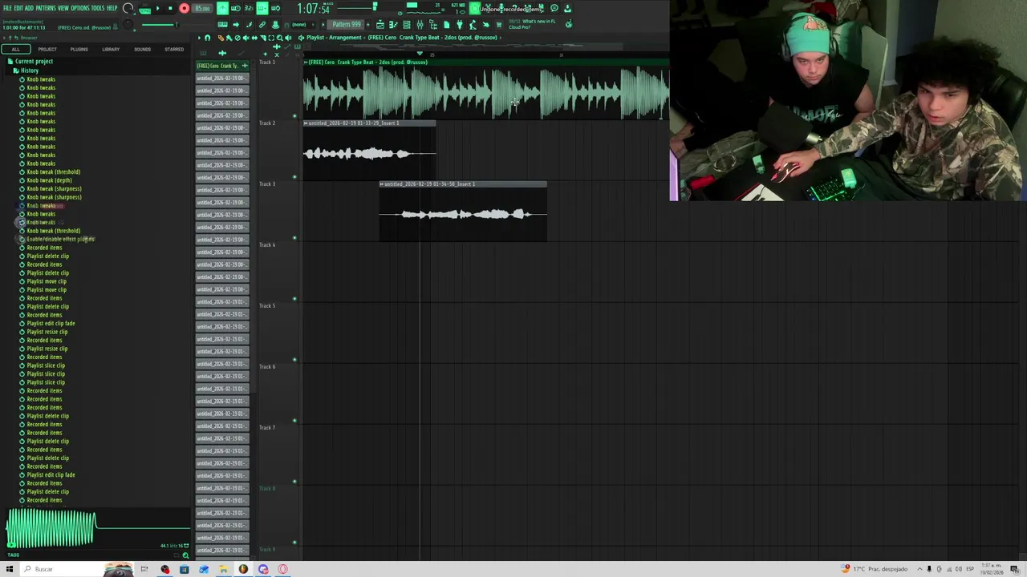
Task: Click the red Record button
Action: click(x=185, y=8)
